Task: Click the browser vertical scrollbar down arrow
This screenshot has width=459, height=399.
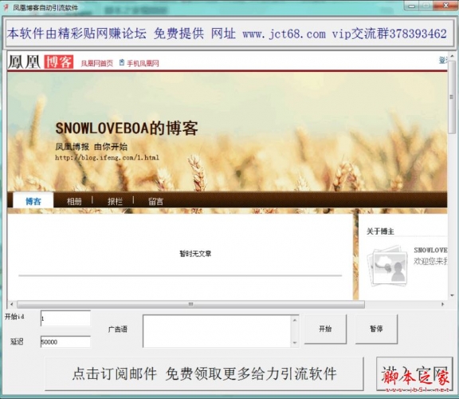Action: 452,295
